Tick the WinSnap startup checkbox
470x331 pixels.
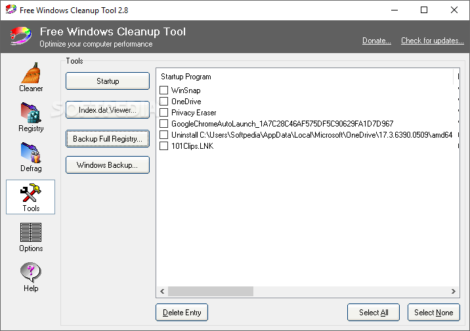163,90
